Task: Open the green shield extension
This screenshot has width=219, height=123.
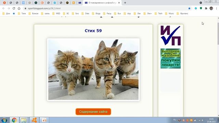Action: (201, 8)
